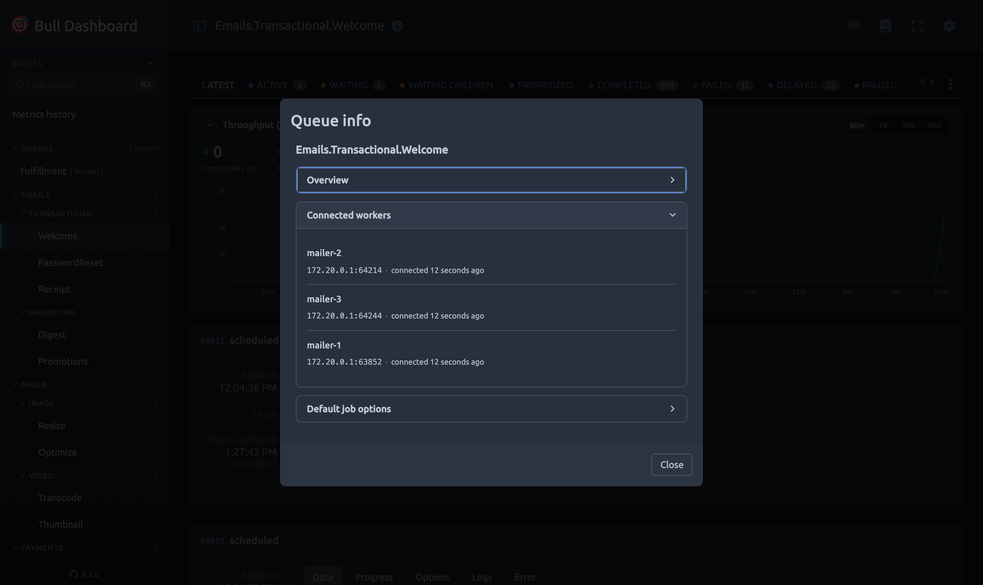Collapse the Connected workers section
This screenshot has height=585, width=983.
click(x=491, y=215)
